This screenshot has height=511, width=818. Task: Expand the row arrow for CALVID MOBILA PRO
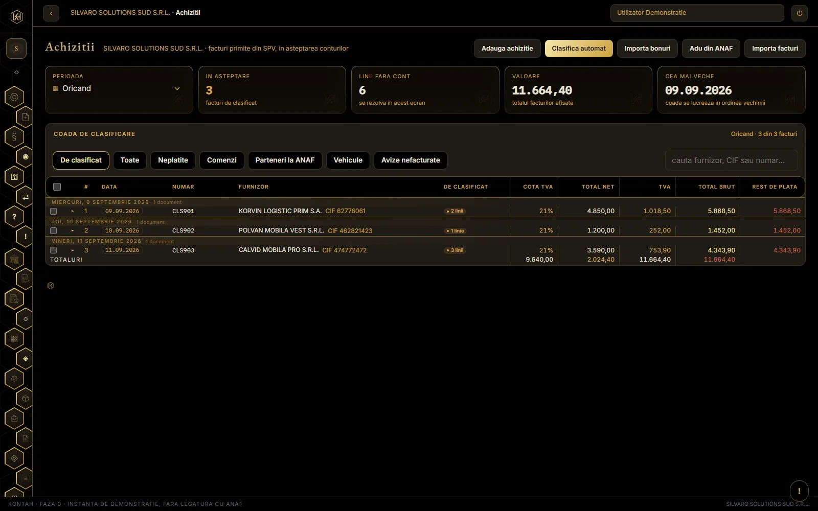73,250
